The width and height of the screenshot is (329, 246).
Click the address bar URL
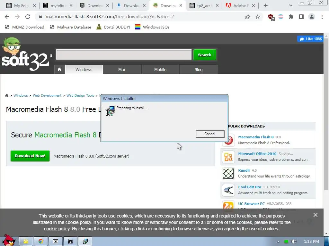[x=110, y=17]
